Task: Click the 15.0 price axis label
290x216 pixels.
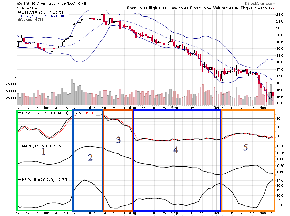Action: [x=280, y=103]
